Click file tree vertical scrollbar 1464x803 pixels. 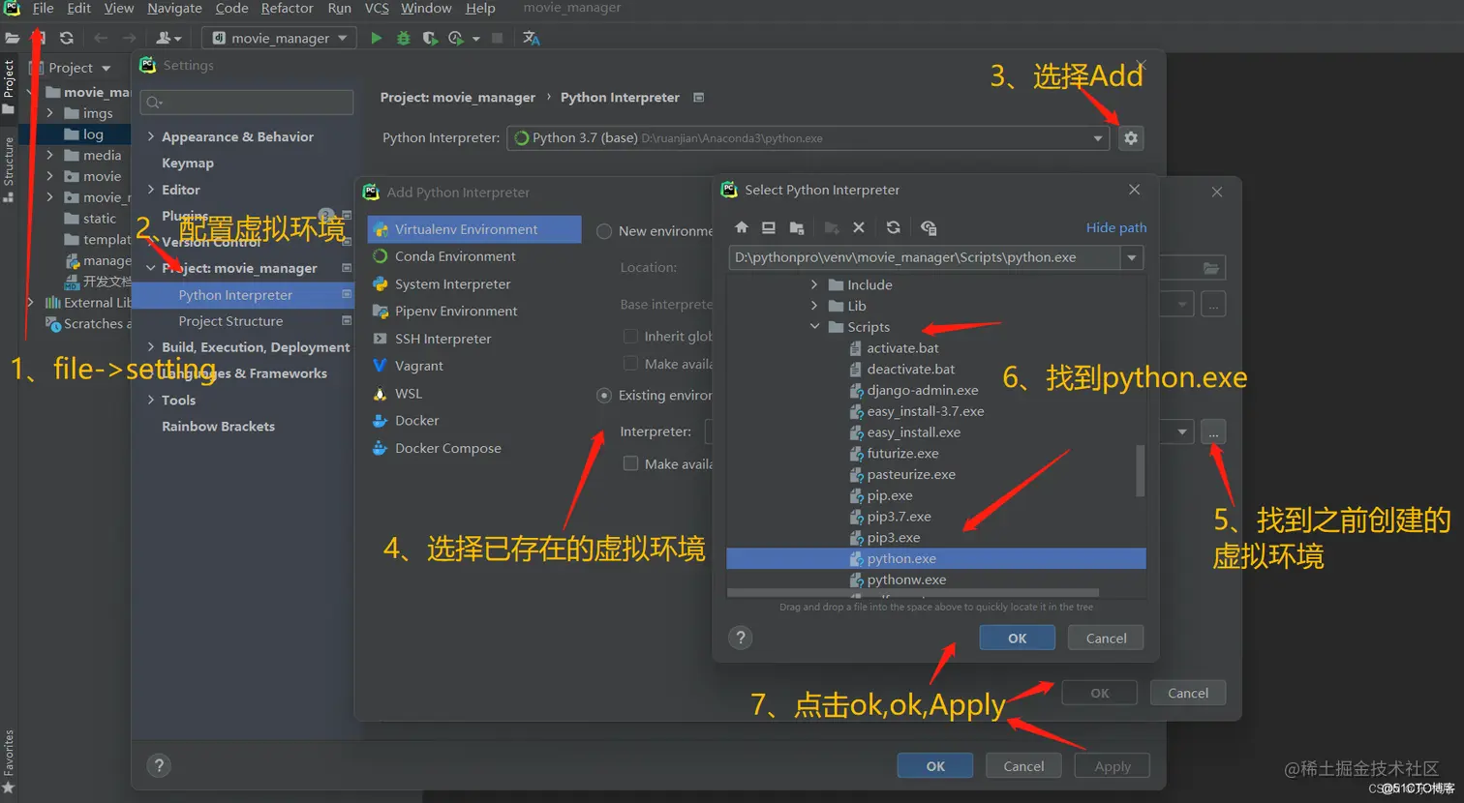coord(1140,470)
